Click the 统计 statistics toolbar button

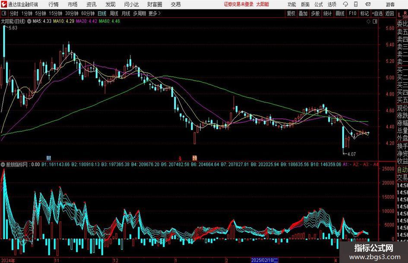[327, 13]
